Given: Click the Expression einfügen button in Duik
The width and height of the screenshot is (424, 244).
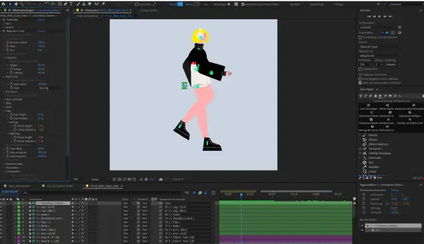Looking at the screenshot, I should pyautogui.click(x=410, y=114).
